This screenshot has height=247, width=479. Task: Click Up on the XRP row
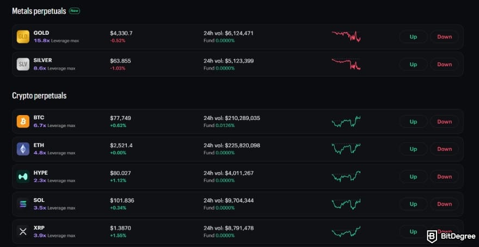click(x=413, y=231)
